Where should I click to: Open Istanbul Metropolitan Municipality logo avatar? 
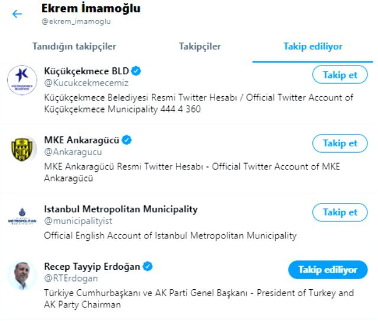pyautogui.click(x=22, y=216)
